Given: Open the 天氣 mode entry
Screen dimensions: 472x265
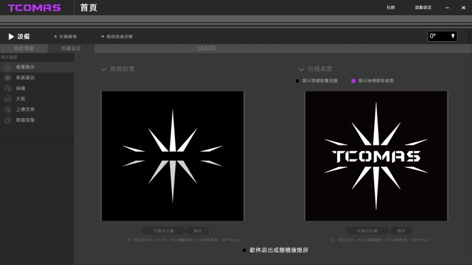Looking at the screenshot, I should point(37,99).
